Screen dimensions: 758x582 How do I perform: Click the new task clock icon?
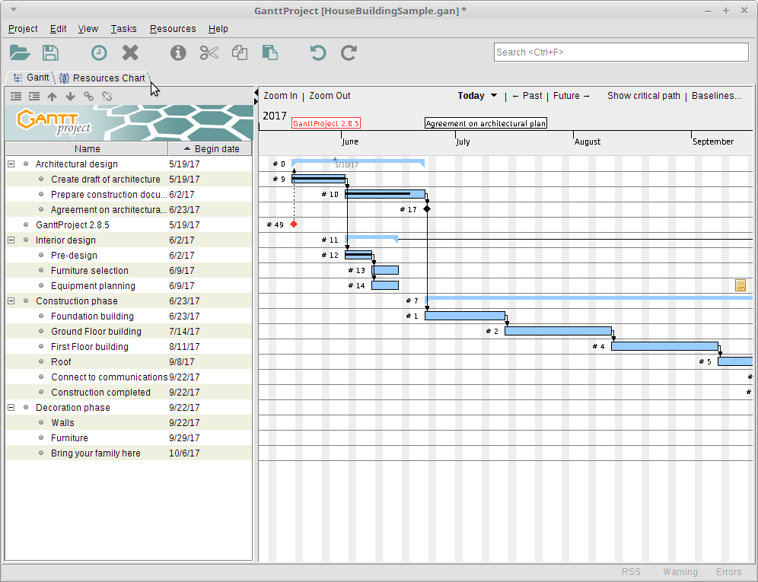click(x=99, y=52)
